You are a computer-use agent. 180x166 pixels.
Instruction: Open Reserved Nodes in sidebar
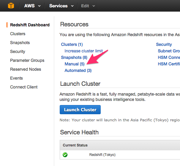point(26,69)
